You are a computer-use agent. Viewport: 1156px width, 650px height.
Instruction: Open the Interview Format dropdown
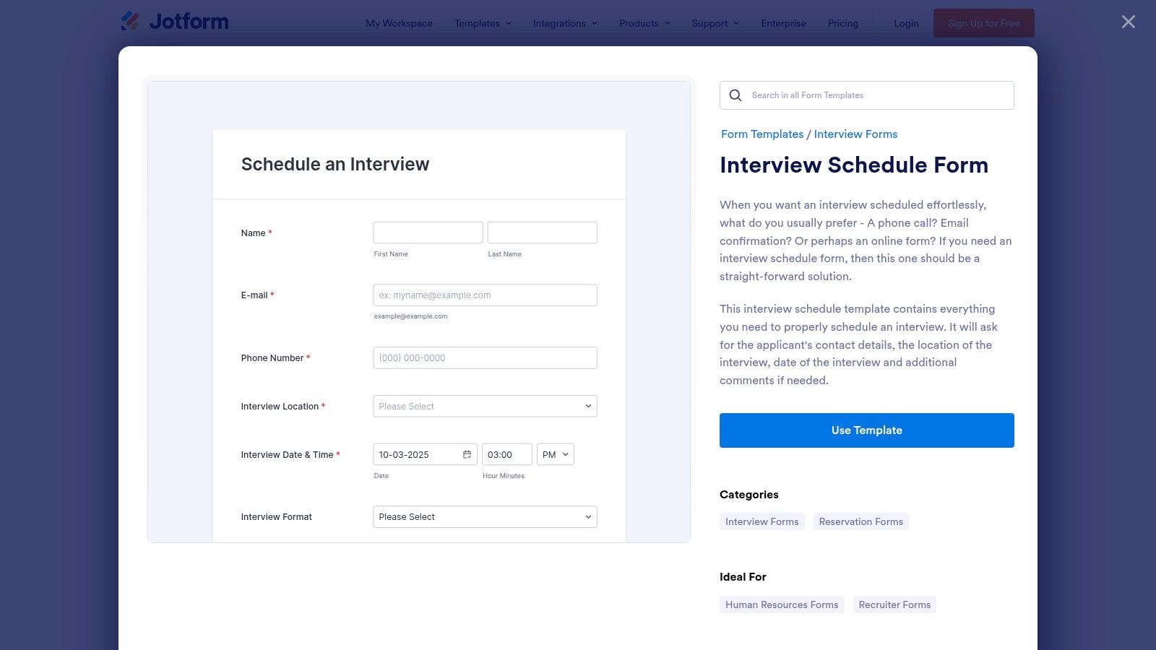(485, 517)
